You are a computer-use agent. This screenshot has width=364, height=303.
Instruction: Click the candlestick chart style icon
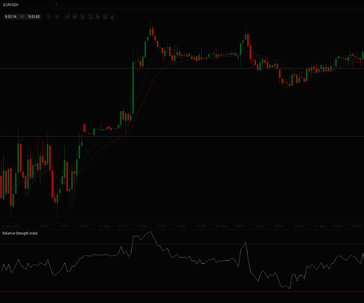(x=75, y=17)
